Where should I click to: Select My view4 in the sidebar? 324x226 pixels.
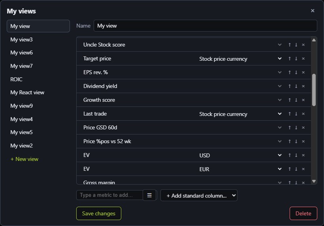[x=38, y=119]
